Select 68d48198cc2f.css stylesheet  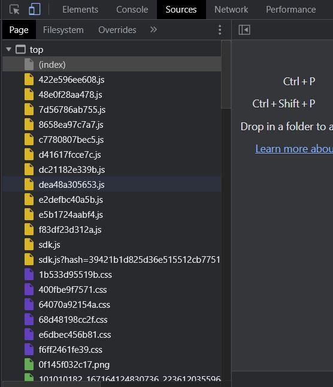click(x=111, y=320)
